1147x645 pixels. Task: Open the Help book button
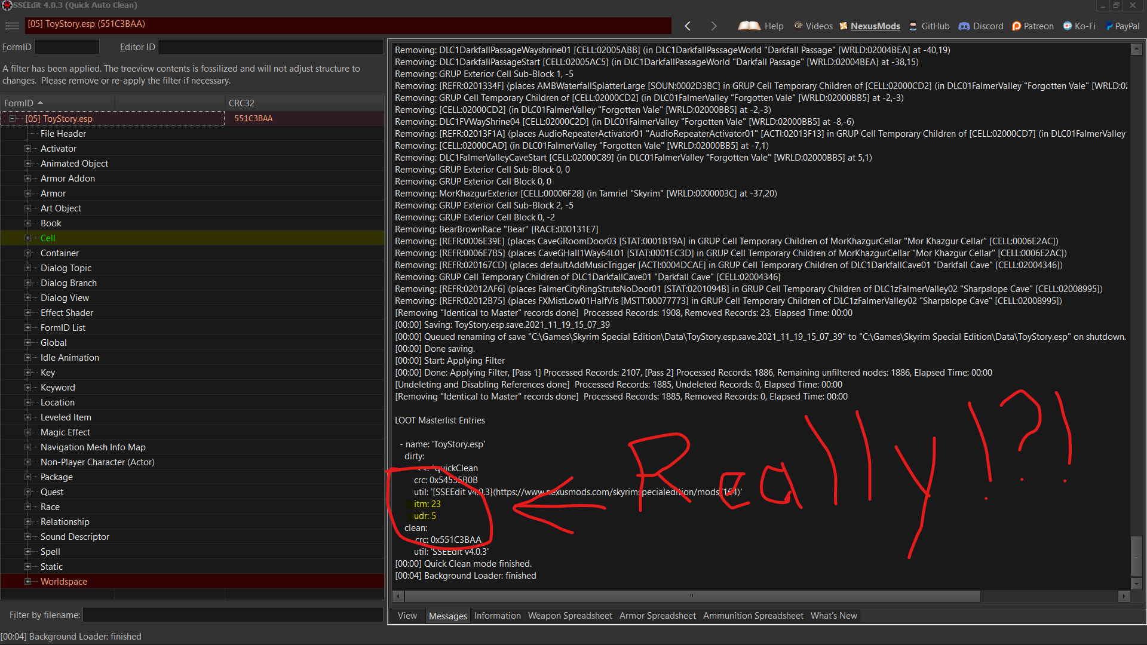point(761,26)
